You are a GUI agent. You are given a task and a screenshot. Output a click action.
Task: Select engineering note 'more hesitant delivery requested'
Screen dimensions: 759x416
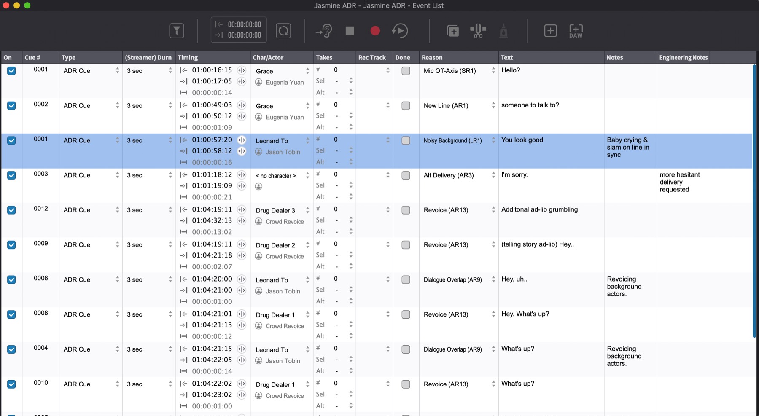(x=679, y=182)
